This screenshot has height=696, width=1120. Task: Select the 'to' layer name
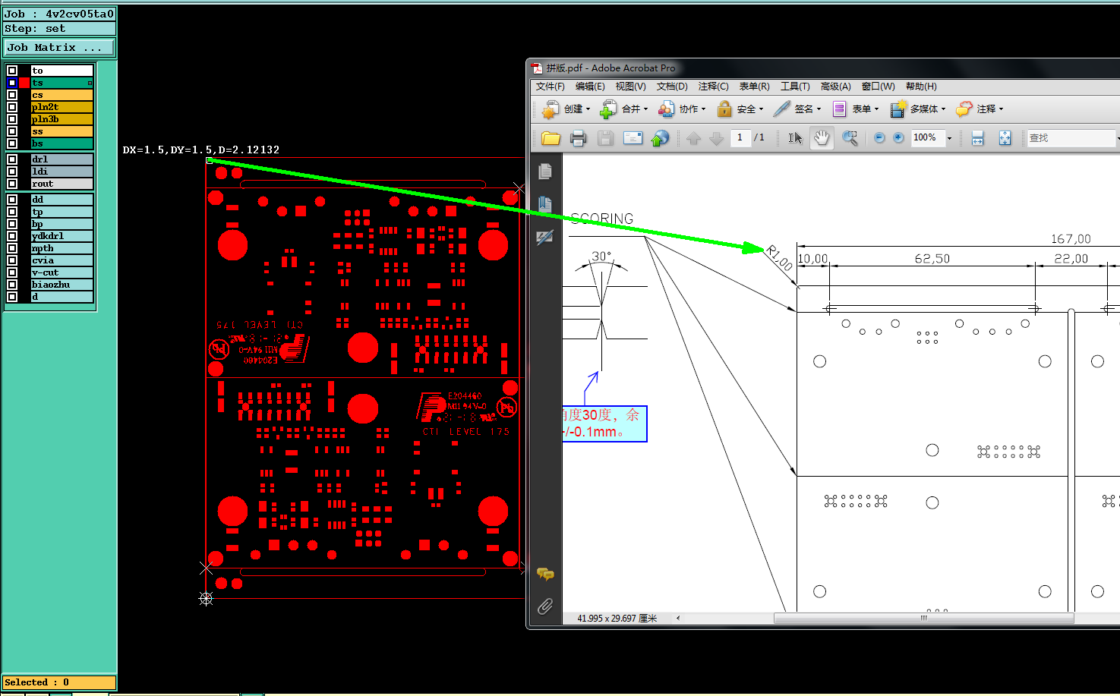(62, 71)
